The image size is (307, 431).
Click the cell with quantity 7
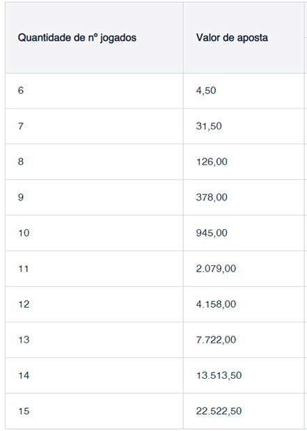94,126
